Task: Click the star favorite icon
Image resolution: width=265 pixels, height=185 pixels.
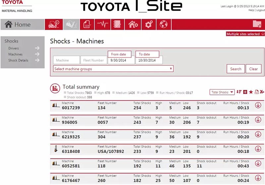Action: click(x=251, y=92)
